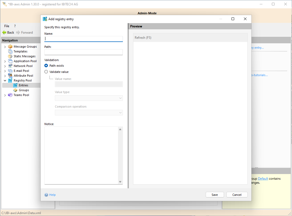Select the Validate value radio button
This screenshot has height=216, width=292.
[x=46, y=72]
